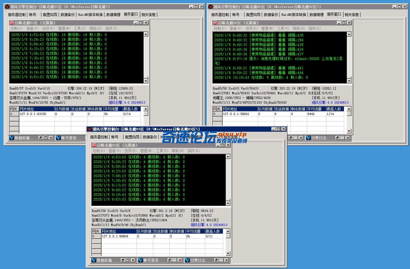Screen dimensions: 410x269
Task: Click the V icon of 数据库服 in 01区
Action: click(x=12, y=138)
